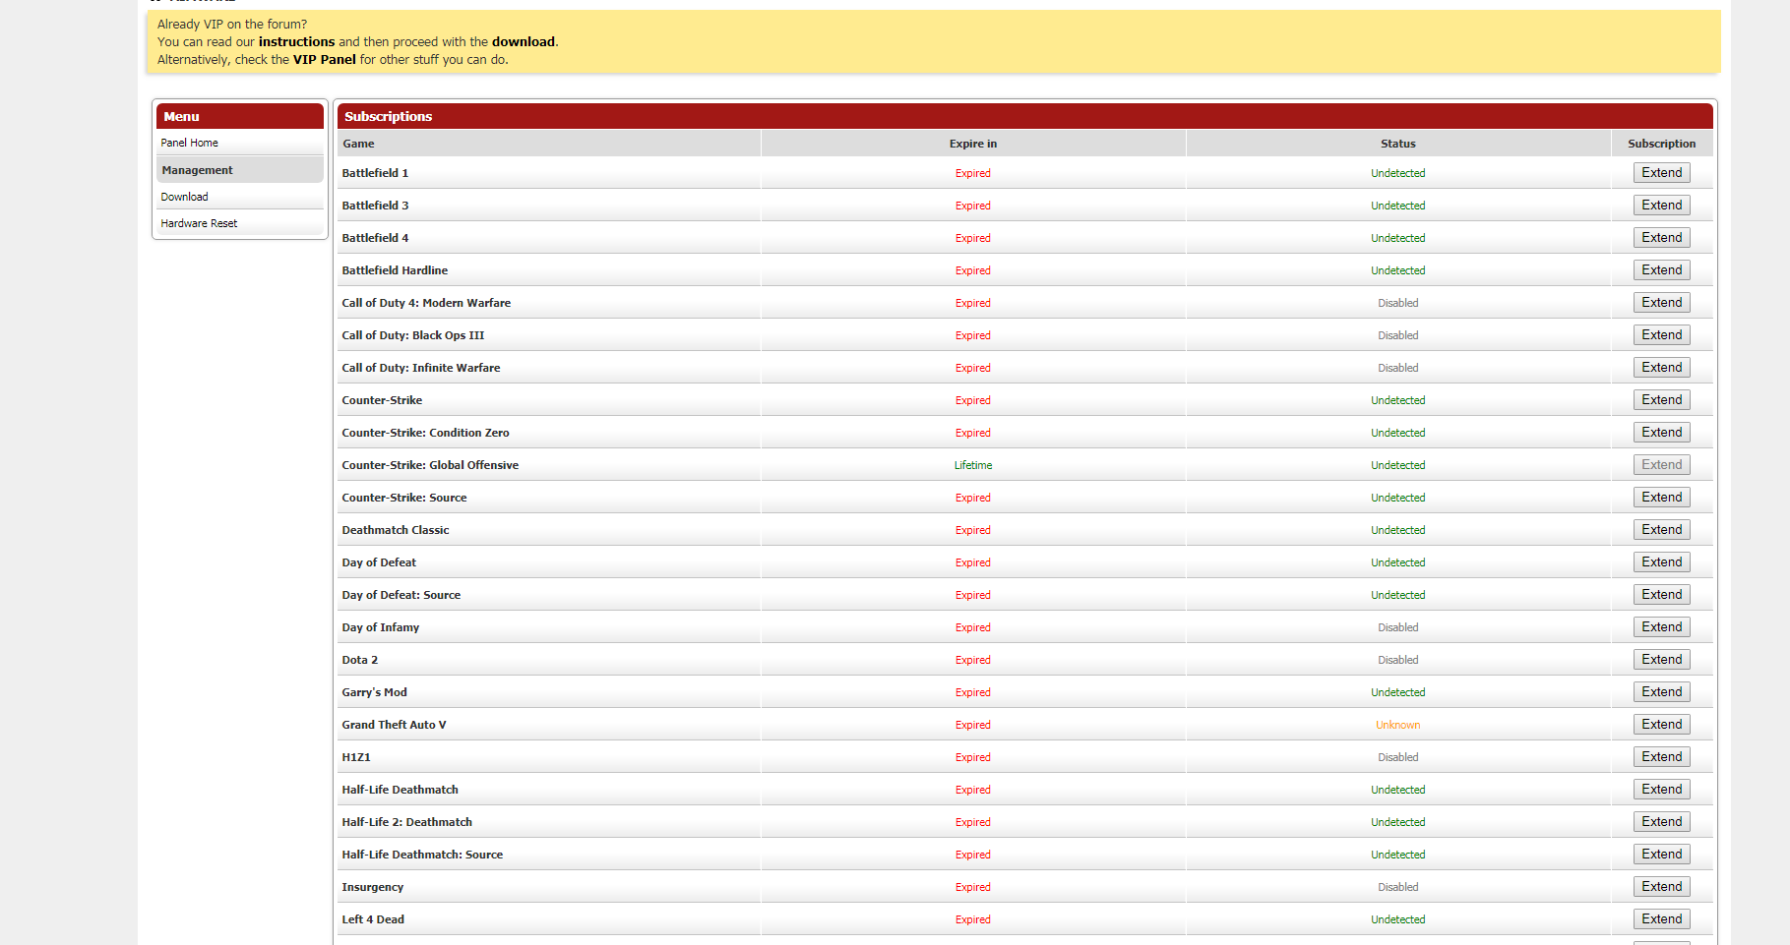
Task: Select the Battlefield 1 game name
Action: pos(375,173)
